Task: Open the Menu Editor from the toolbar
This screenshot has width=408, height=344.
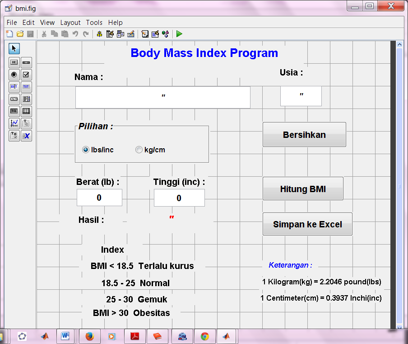Action: [110, 34]
